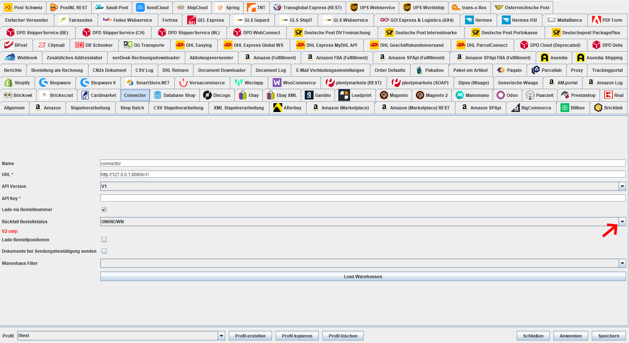Viewport: 629px width, 343px height.
Task: Select the Pakadoo tab icon
Action: click(x=419, y=70)
